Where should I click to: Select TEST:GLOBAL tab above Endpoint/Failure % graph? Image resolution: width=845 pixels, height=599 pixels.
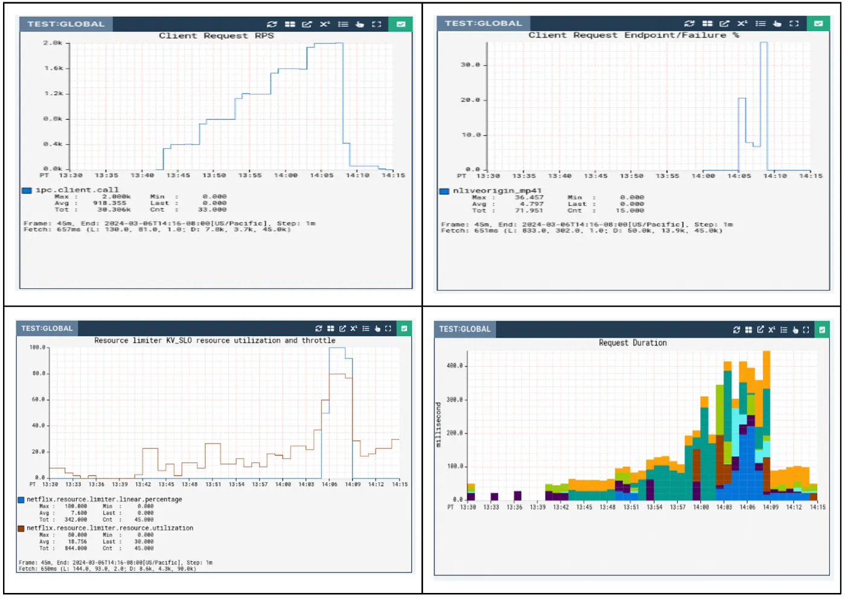click(483, 24)
